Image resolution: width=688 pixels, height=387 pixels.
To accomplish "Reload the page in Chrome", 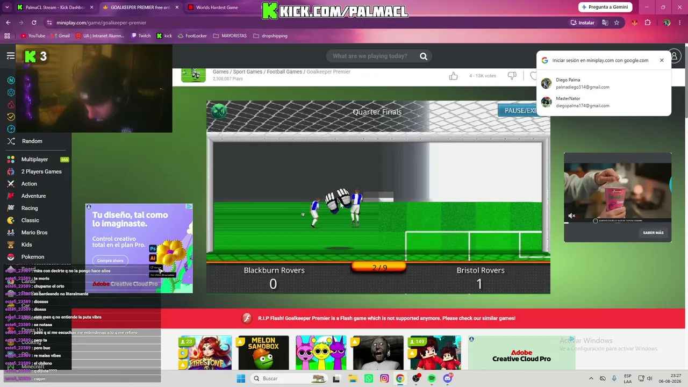I will point(34,23).
